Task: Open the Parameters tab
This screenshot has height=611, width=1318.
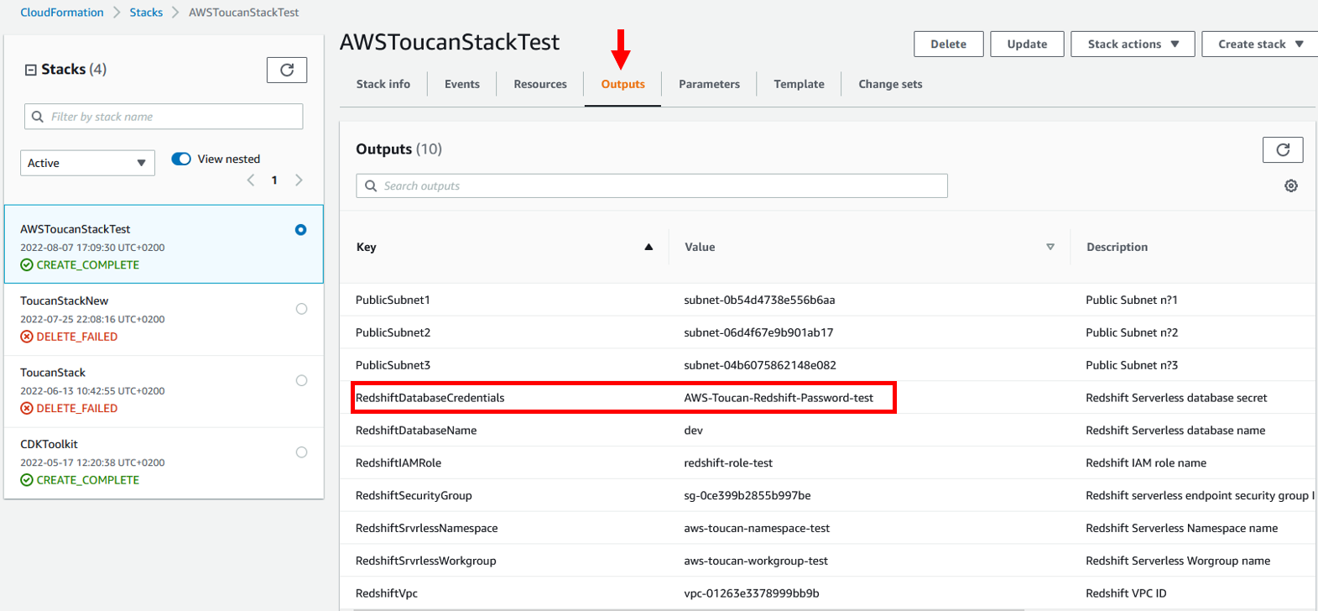Action: tap(710, 84)
